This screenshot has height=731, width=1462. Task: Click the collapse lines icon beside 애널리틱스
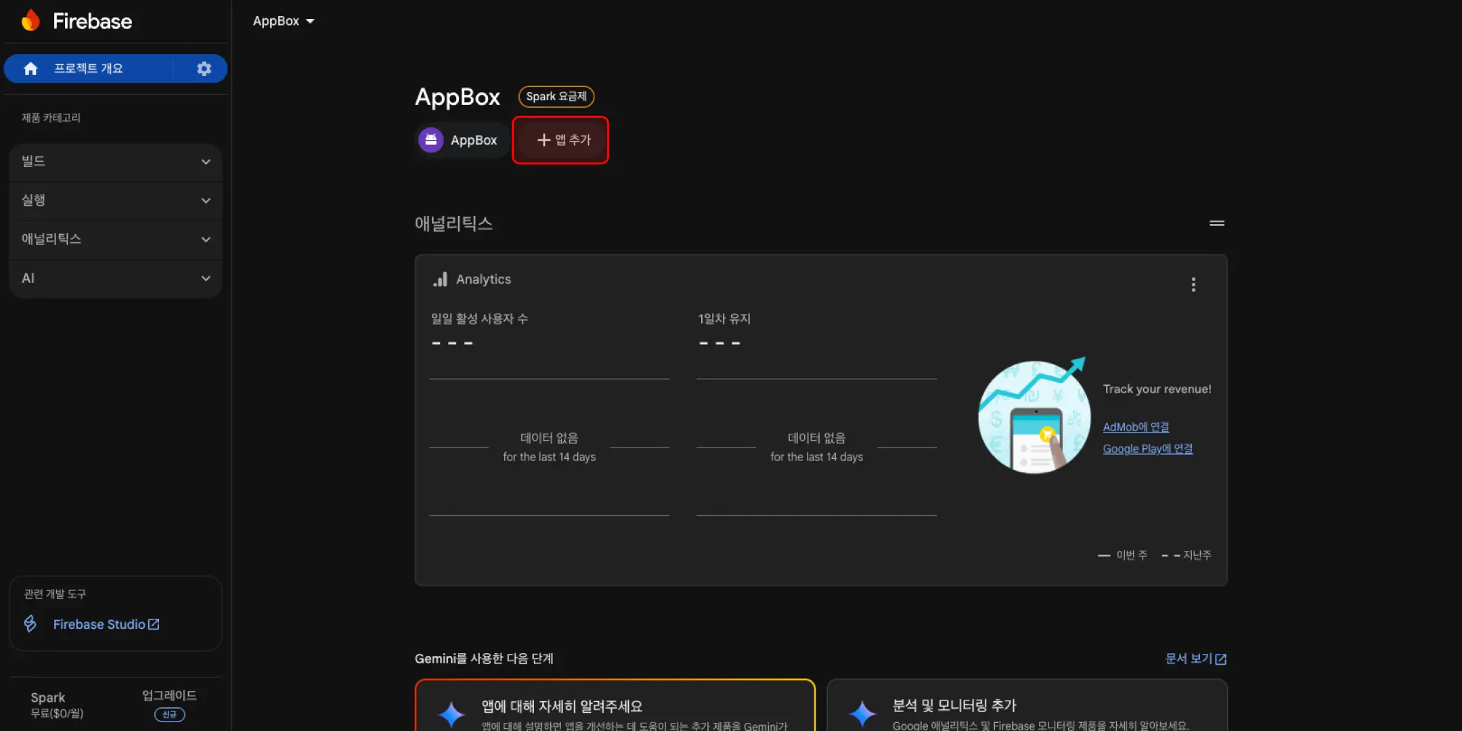(1217, 223)
